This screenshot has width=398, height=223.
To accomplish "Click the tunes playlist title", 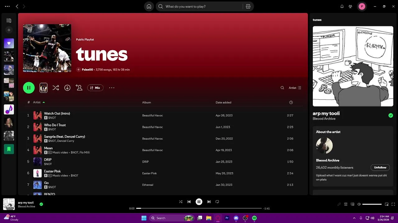I will pyautogui.click(x=102, y=55).
